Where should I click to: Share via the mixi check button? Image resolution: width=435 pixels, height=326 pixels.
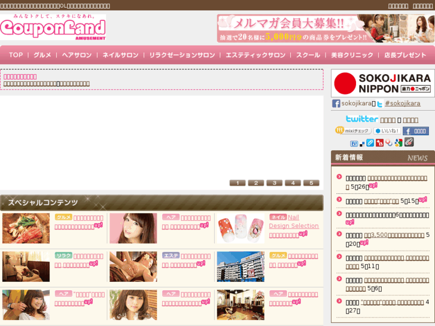coord(353,130)
